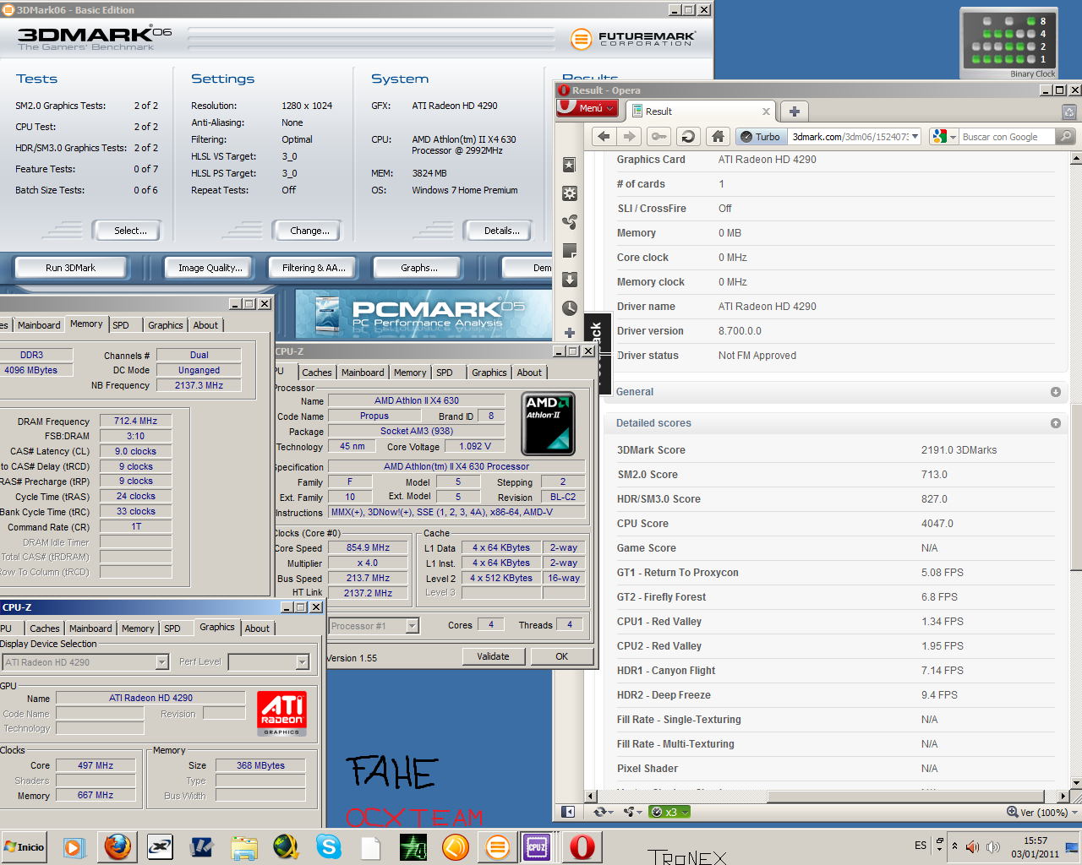Open Turbo x3 status dropdown
This screenshot has height=865, width=1082.
pos(669,812)
